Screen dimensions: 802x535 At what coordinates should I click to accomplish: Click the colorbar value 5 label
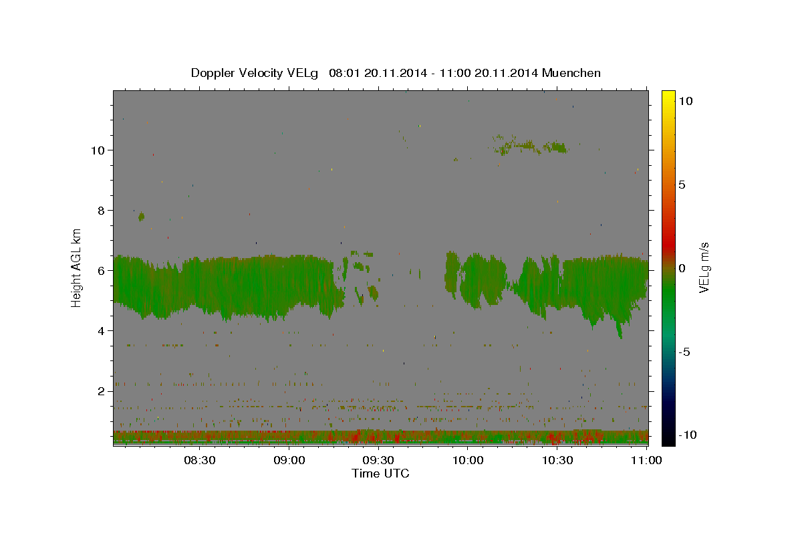click(x=682, y=185)
